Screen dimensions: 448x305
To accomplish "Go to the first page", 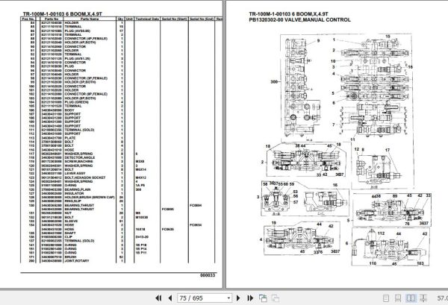I will (x=158, y=298).
